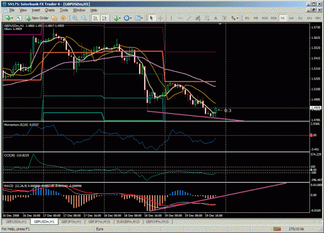Open the View menu
Screen dimensions: 324x233
pos(23,10)
